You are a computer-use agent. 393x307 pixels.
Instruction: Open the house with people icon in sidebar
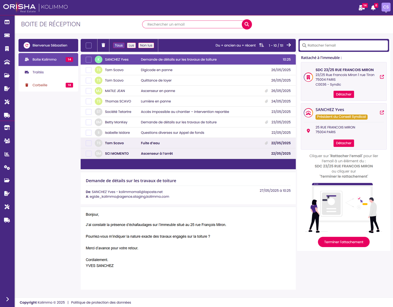click(x=7, y=62)
